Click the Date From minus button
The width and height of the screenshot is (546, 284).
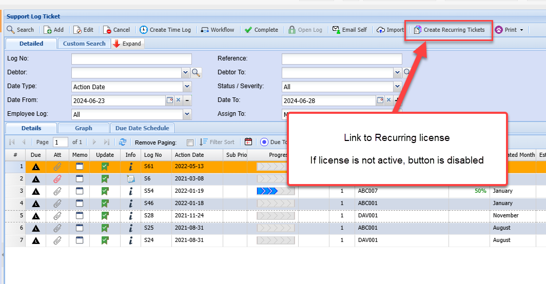[x=187, y=100]
